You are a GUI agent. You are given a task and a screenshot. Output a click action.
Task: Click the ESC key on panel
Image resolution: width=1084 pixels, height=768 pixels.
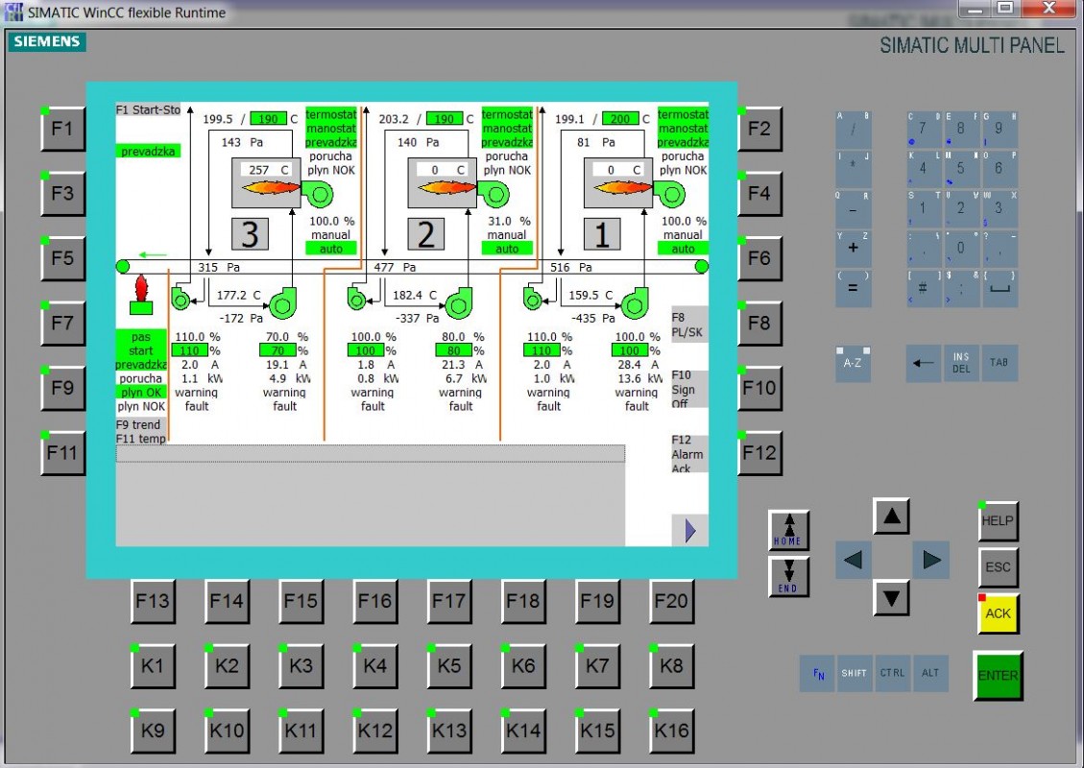999,567
